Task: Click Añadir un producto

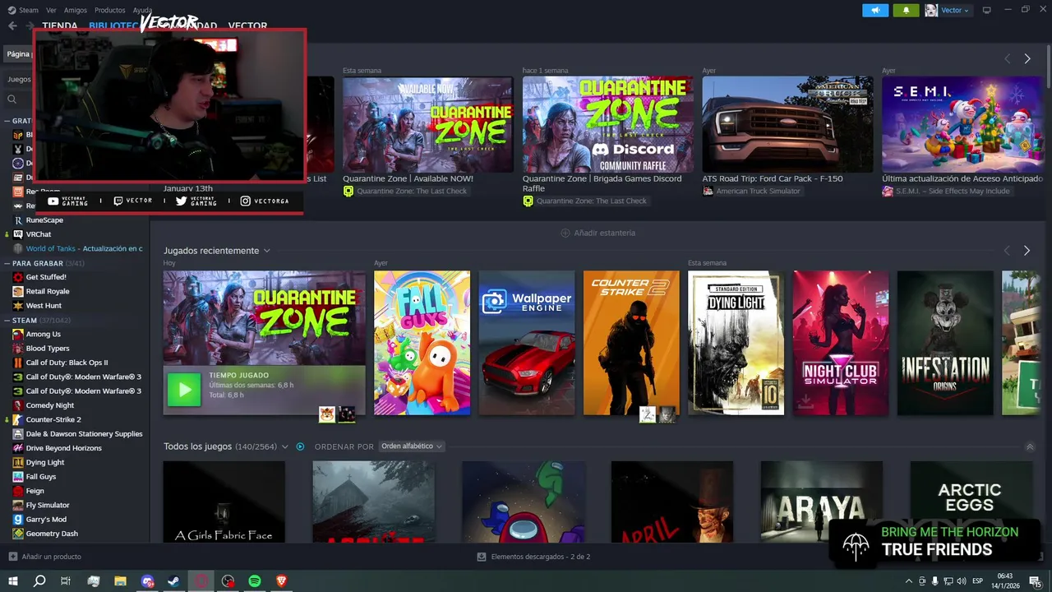Action: [x=45, y=557]
